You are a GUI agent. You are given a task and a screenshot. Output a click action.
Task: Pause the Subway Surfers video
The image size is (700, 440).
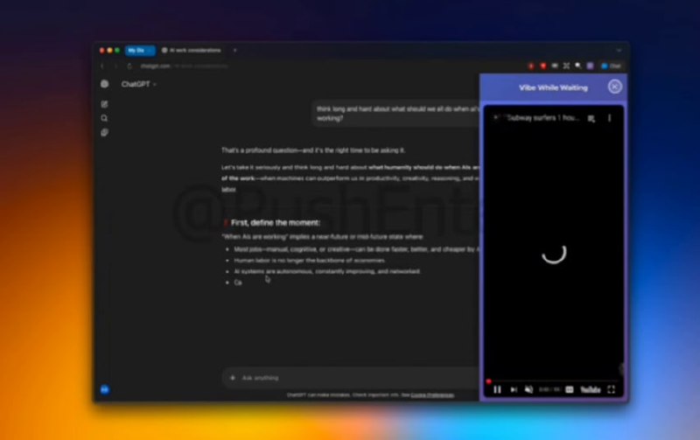pyautogui.click(x=497, y=389)
